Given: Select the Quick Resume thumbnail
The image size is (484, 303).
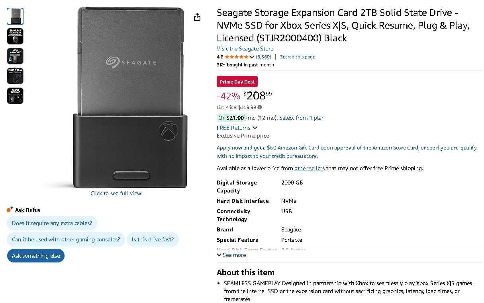Looking at the screenshot, I should pyautogui.click(x=15, y=96).
